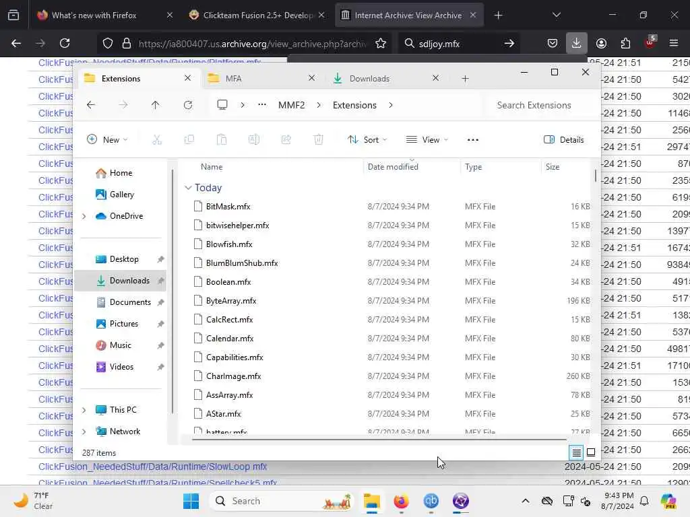Click the Windows taskbar Search box
Image resolution: width=690 pixels, height=517 pixels.
coord(282,501)
